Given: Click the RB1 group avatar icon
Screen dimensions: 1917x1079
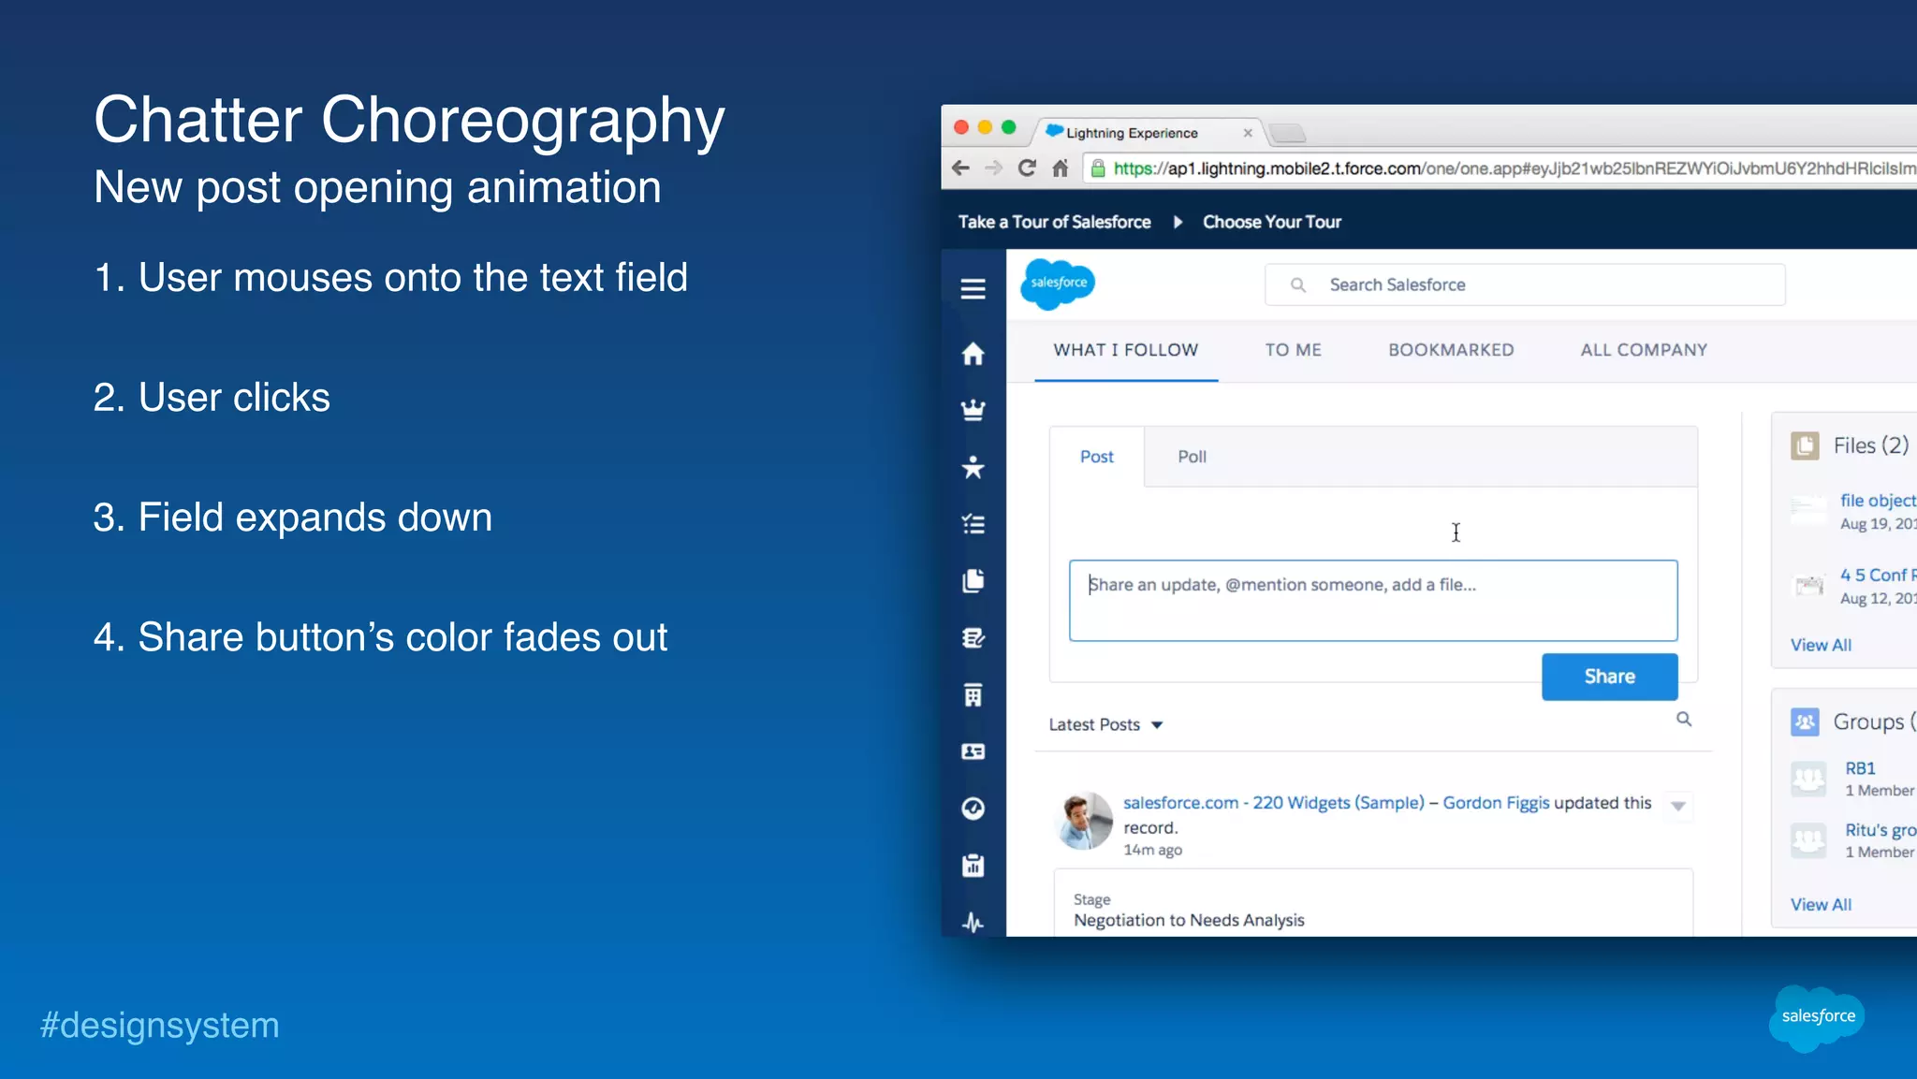Looking at the screenshot, I should (1808, 779).
